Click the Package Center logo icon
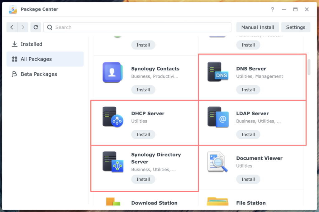319x212 pixels. tap(12, 9)
